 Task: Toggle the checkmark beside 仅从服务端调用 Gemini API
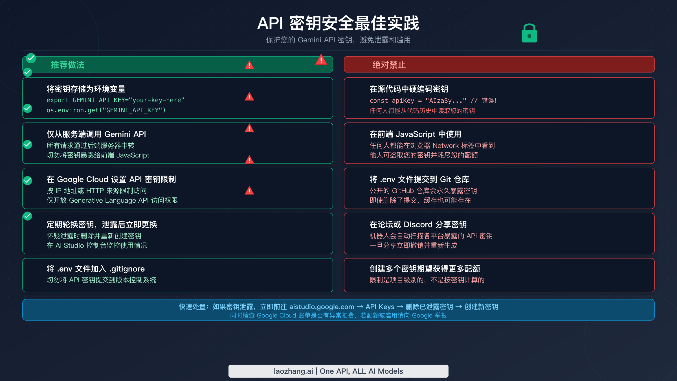coord(27,145)
